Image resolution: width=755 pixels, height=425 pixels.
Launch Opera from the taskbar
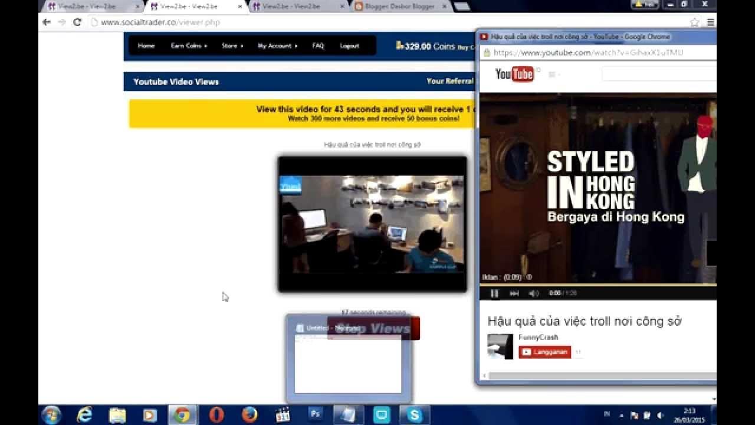(x=216, y=415)
